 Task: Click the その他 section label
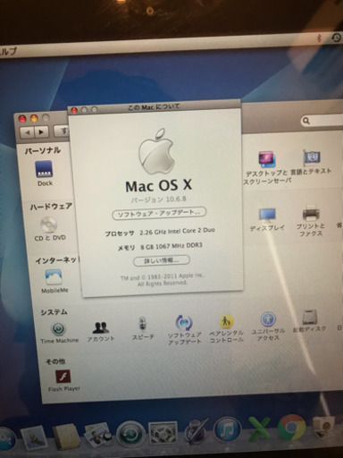(x=55, y=361)
